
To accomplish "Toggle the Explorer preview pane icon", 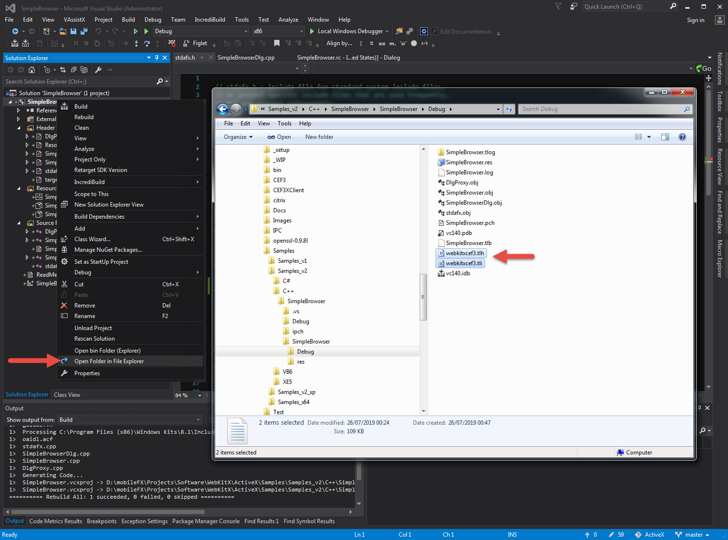I will click(665, 137).
